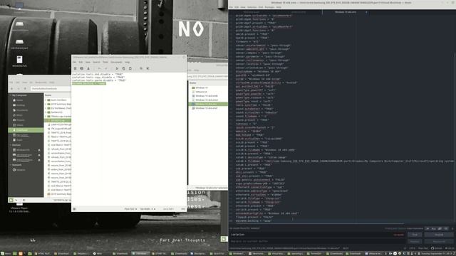
Task: Go forward in Downloads file manager
Action: [19, 88]
